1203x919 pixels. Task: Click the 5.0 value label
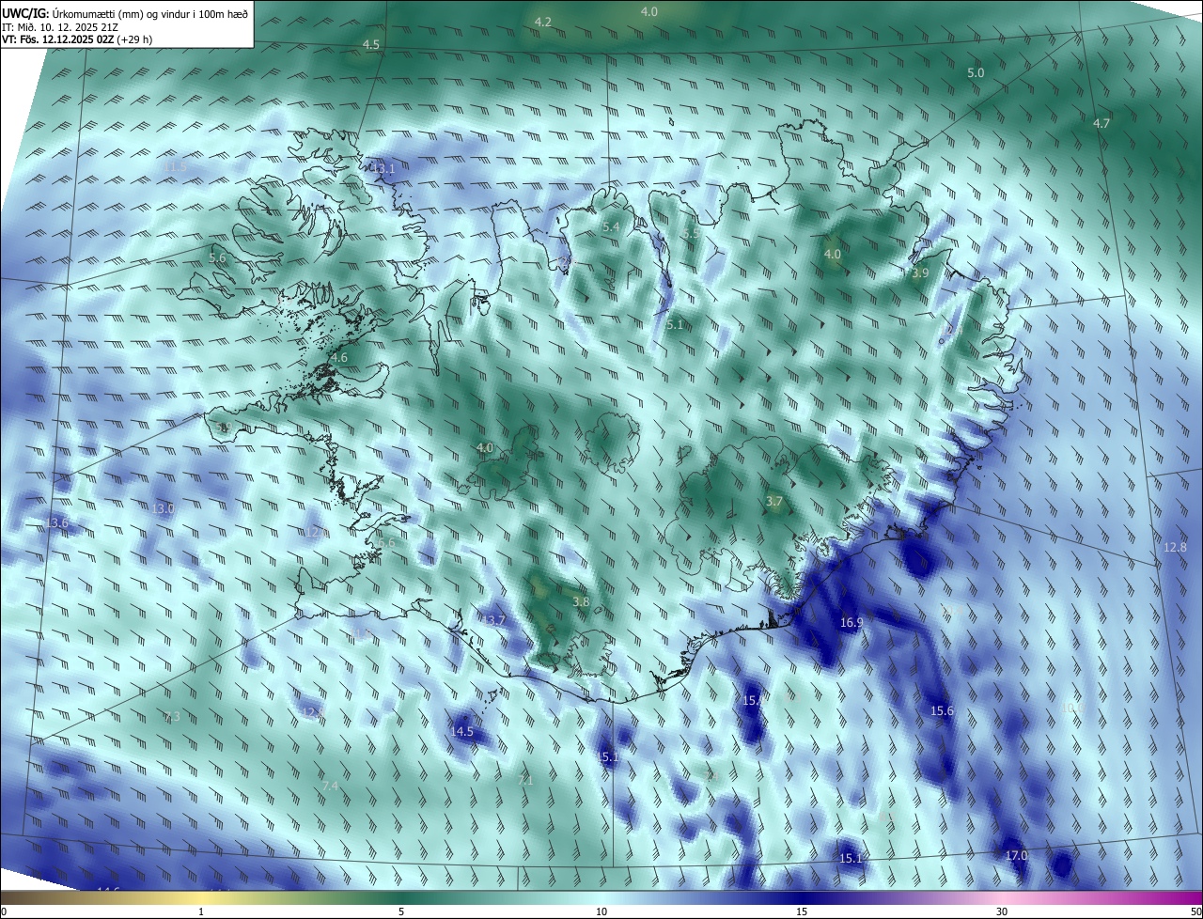(x=976, y=72)
